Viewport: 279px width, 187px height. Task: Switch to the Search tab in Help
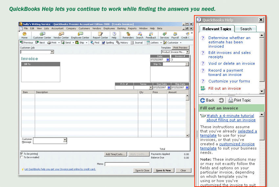coord(246,29)
